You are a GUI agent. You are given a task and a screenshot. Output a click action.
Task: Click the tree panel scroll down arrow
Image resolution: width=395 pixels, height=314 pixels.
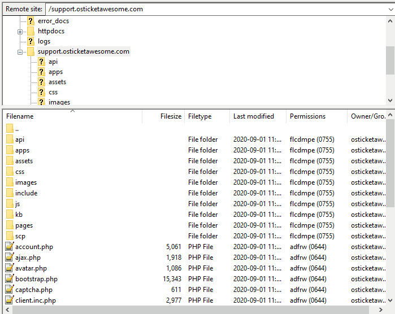coord(390,101)
